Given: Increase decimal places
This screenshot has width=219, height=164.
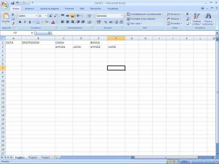Looking at the screenshot, I should (x=116, y=22).
